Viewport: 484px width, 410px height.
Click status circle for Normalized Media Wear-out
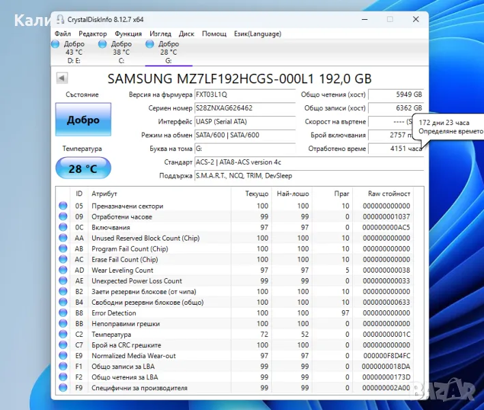63,356
